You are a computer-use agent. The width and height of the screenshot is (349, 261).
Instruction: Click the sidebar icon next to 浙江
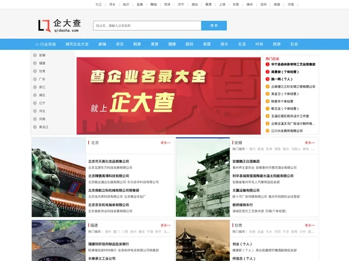[35, 87]
